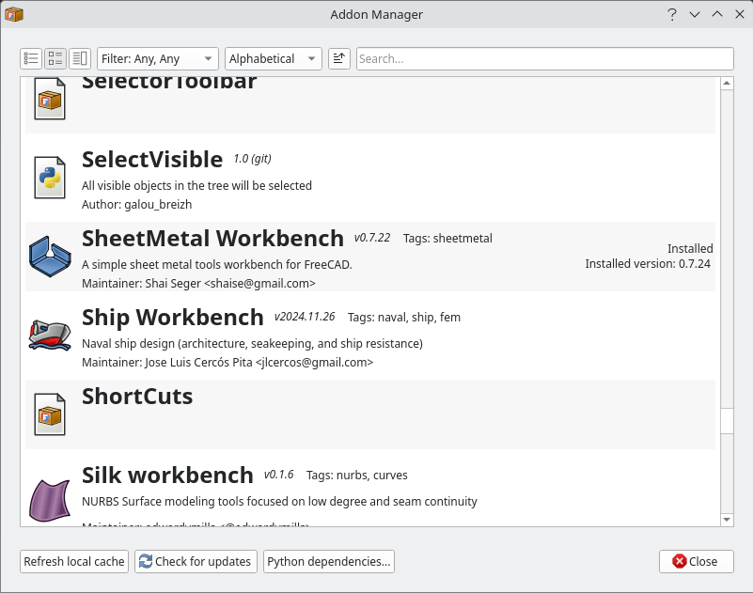The image size is (753, 593).
Task: Click the help question mark icon
Action: 671,14
